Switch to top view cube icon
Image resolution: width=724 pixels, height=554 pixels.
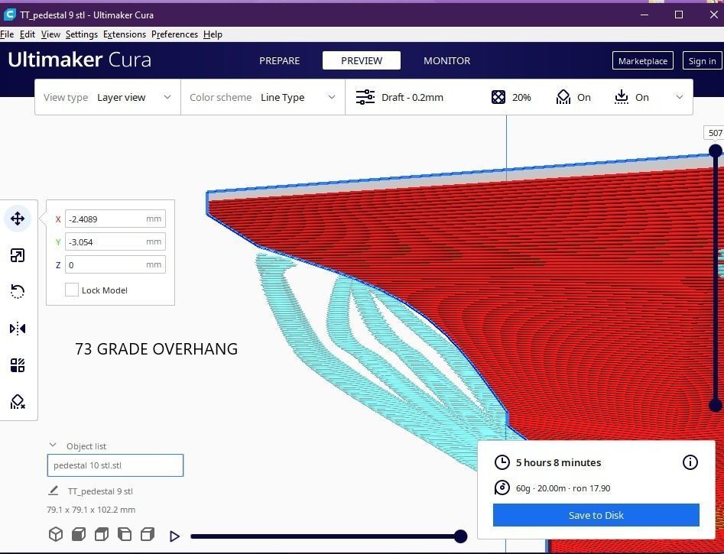point(102,534)
